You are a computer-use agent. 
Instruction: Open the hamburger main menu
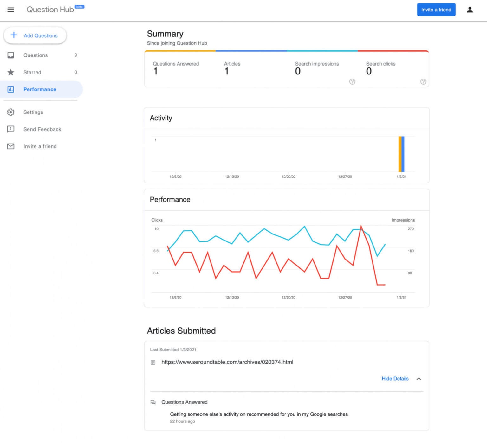pos(10,10)
